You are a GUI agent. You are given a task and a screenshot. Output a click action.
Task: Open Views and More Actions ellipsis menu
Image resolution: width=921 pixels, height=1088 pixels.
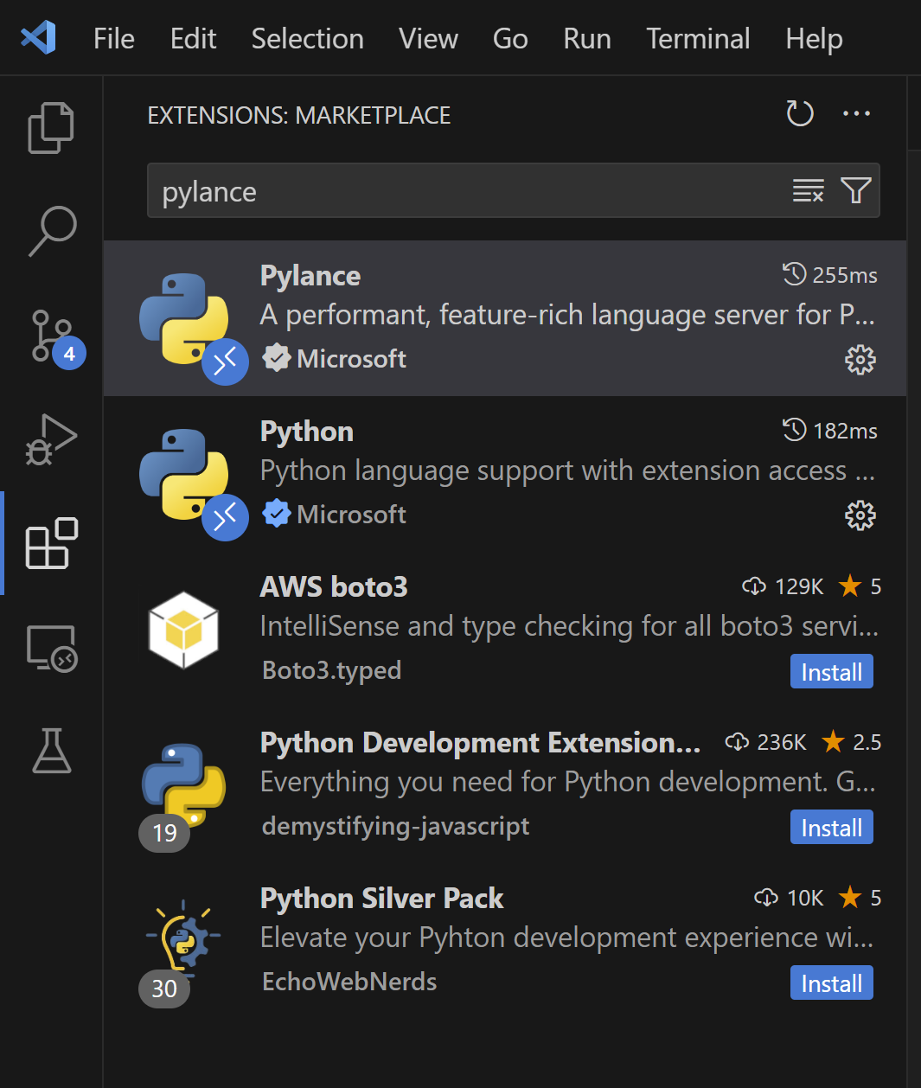coord(856,114)
